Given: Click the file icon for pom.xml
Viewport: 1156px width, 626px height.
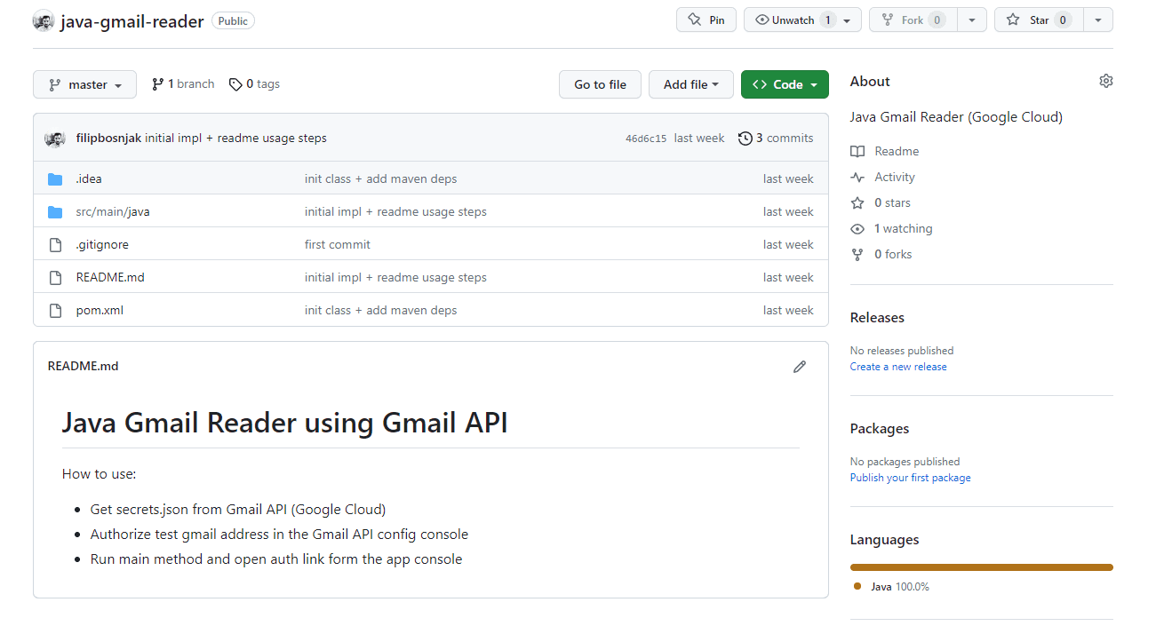Looking at the screenshot, I should (x=55, y=310).
